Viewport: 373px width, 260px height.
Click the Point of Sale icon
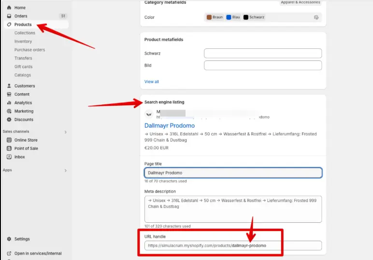pyautogui.click(x=9, y=148)
